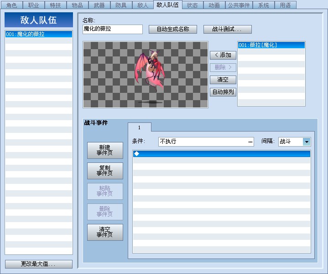The image size is (328, 274).
Task: Open condition editor via ellipsis button
Action: [250, 142]
